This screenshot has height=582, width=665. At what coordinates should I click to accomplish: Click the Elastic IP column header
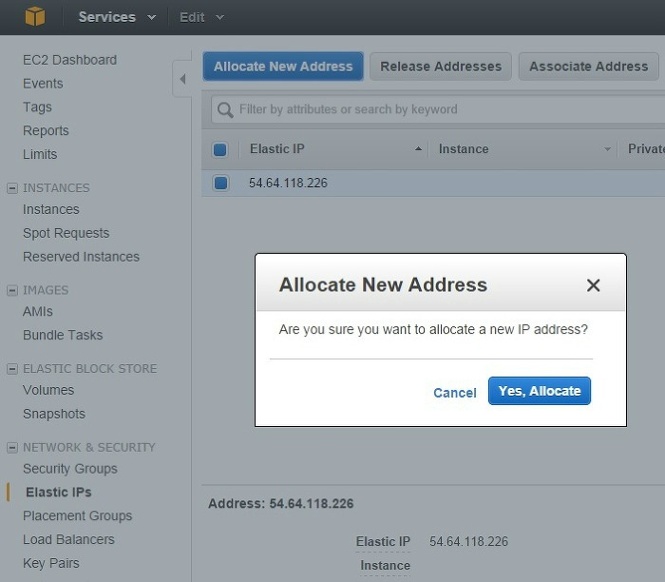point(277,149)
